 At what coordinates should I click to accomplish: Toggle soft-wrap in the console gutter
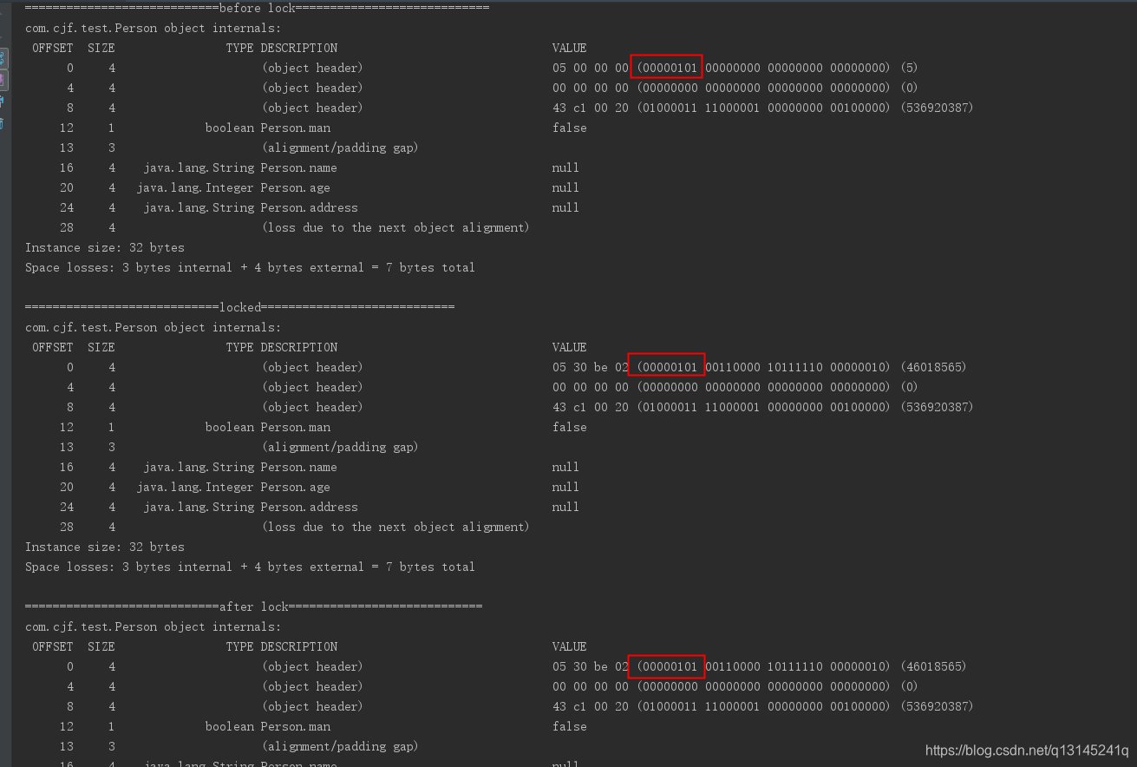[x=2, y=59]
